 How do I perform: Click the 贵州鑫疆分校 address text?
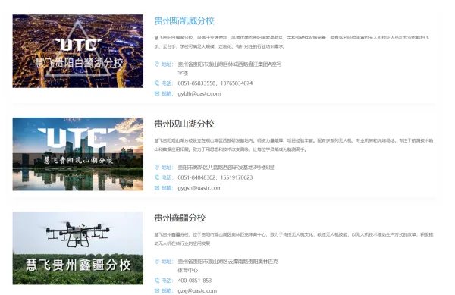click(227, 265)
